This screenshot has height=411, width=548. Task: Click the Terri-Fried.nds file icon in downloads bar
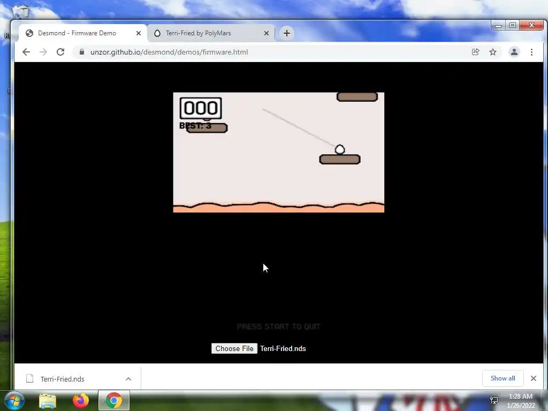[30, 378]
